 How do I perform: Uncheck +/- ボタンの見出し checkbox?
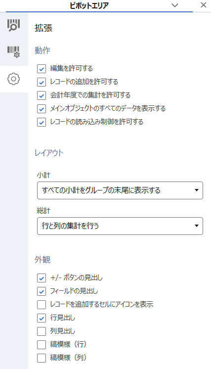pos(42,278)
